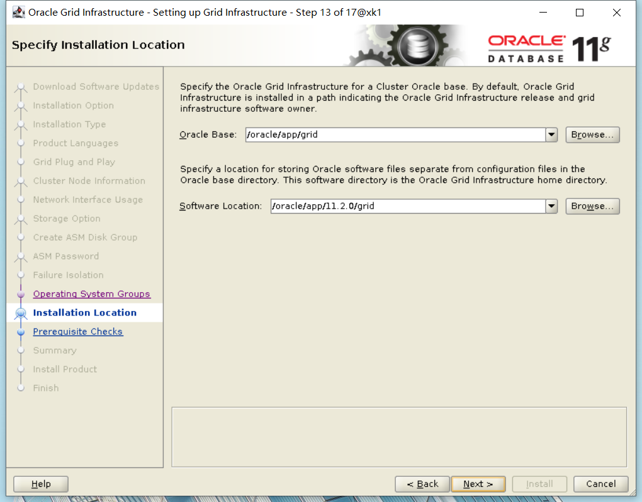Click the step bullet beside Operating System Groups
This screenshot has width=642, height=502.
[x=21, y=294]
